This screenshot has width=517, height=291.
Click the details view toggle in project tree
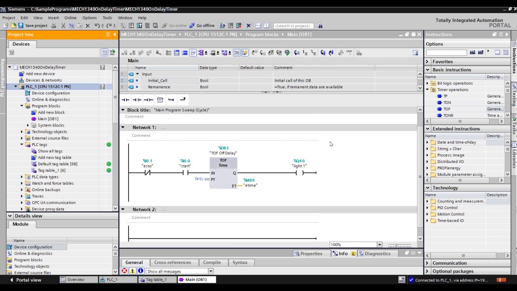point(104,53)
